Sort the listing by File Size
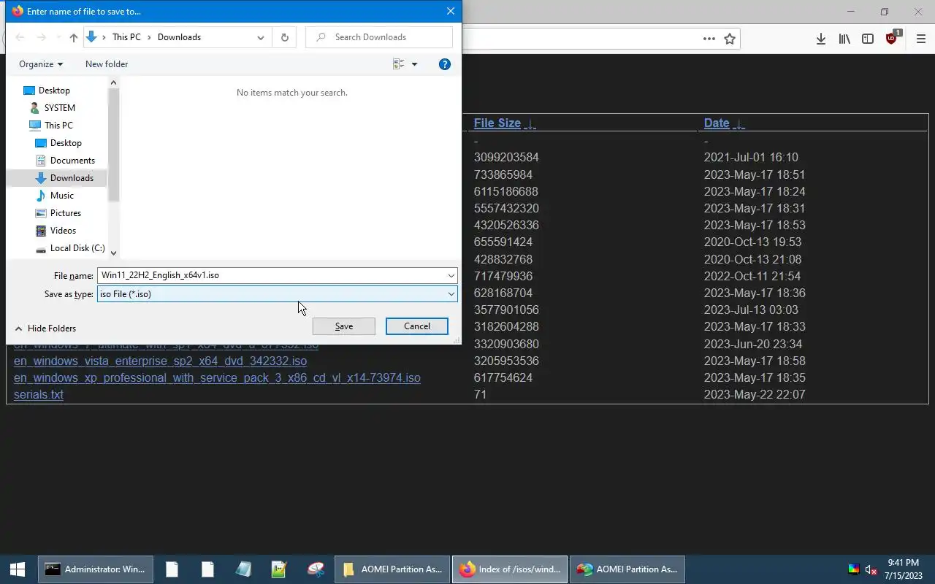 coord(497,123)
